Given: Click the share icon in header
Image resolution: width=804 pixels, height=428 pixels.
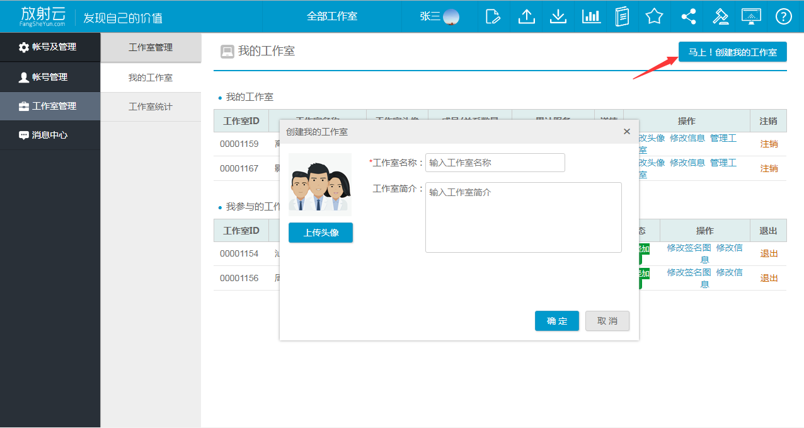Looking at the screenshot, I should pyautogui.click(x=688, y=16).
